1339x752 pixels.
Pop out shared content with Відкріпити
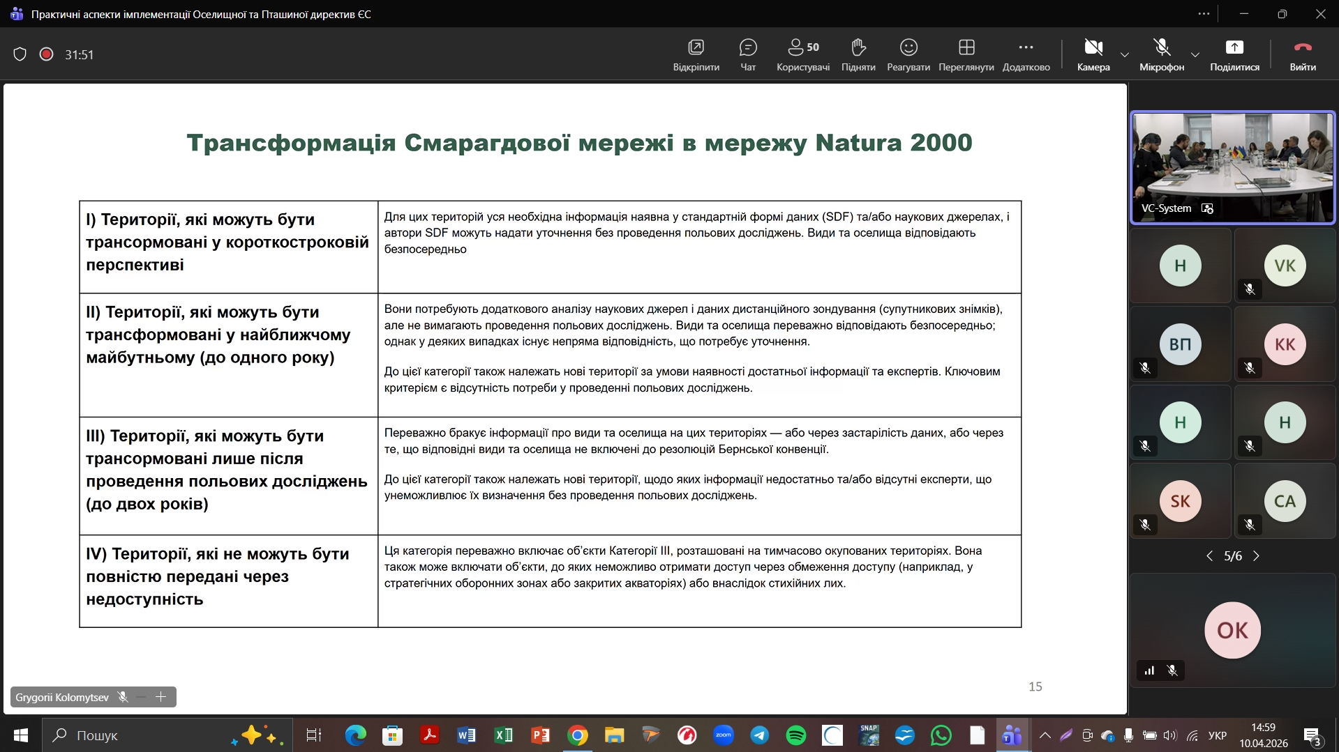pos(696,54)
